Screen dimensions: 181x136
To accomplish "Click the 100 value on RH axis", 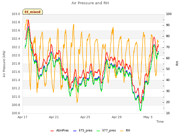I will (169, 14).
